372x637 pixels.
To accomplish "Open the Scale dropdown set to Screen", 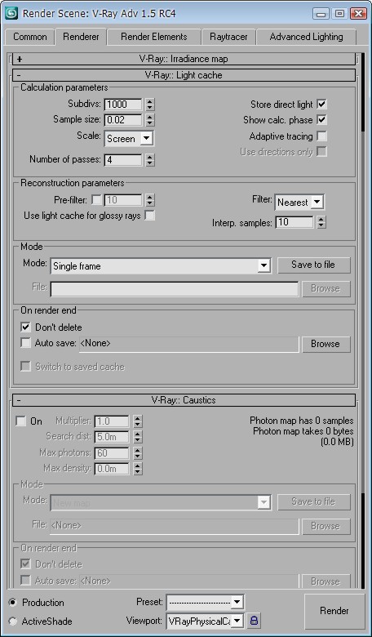I will tap(129, 139).
